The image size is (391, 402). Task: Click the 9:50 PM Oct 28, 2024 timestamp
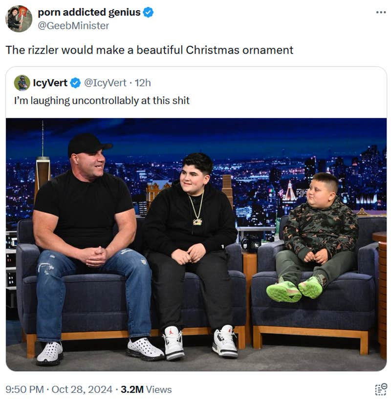click(x=59, y=389)
